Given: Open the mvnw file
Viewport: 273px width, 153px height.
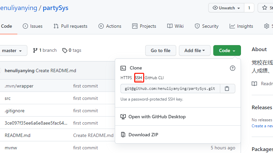Looking at the screenshot, I should click(11, 148).
